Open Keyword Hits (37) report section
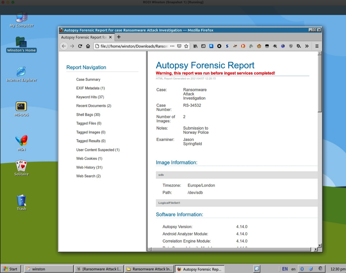 (90, 97)
